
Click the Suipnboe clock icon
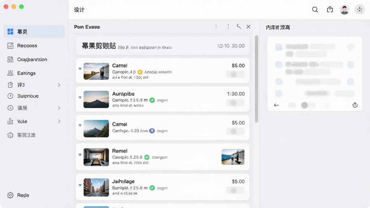pyautogui.click(x=10, y=96)
